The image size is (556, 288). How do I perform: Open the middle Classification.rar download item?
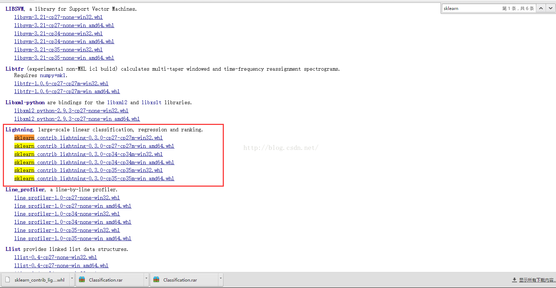click(110, 280)
